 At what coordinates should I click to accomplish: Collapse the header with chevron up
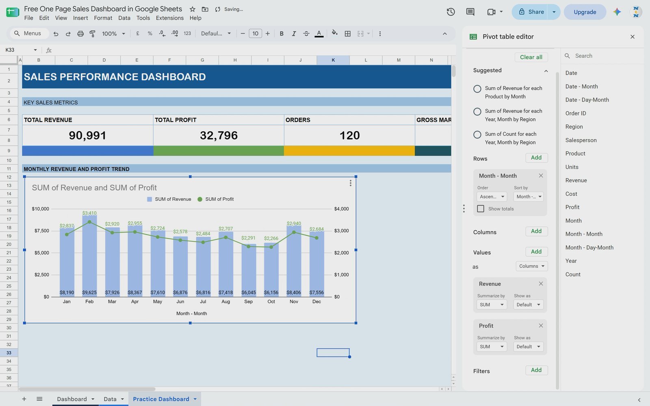[x=444, y=34]
